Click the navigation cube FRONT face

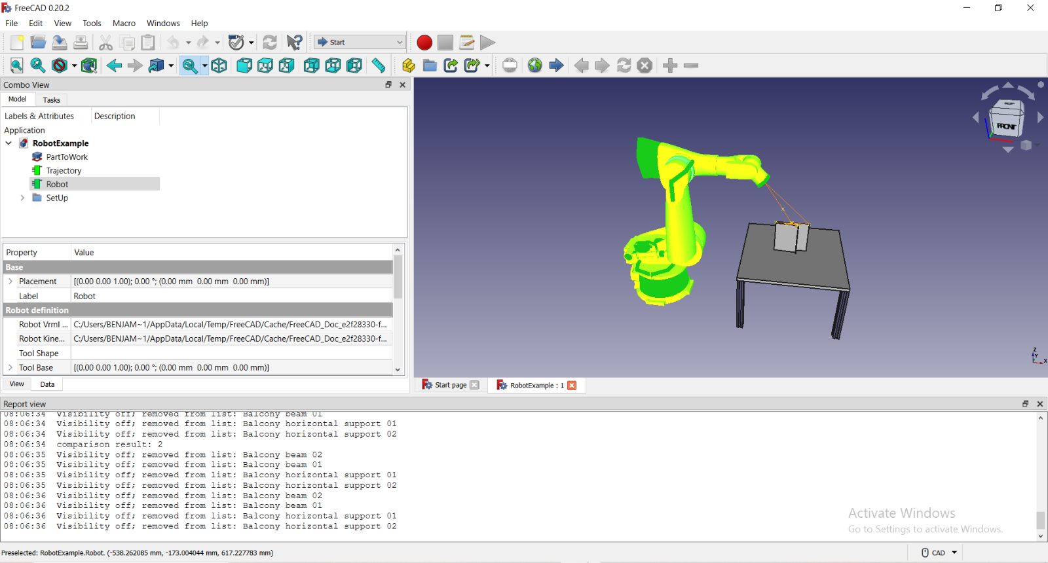pos(1006,126)
